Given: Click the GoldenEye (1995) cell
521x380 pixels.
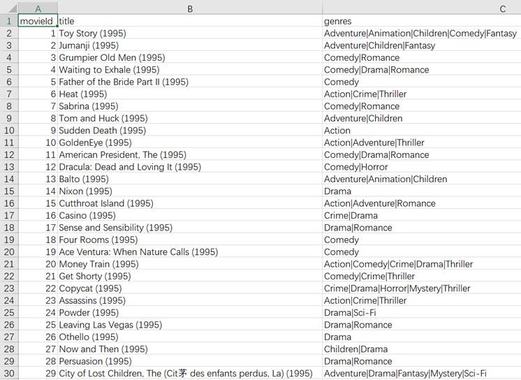Looking at the screenshot, I should [x=190, y=142].
